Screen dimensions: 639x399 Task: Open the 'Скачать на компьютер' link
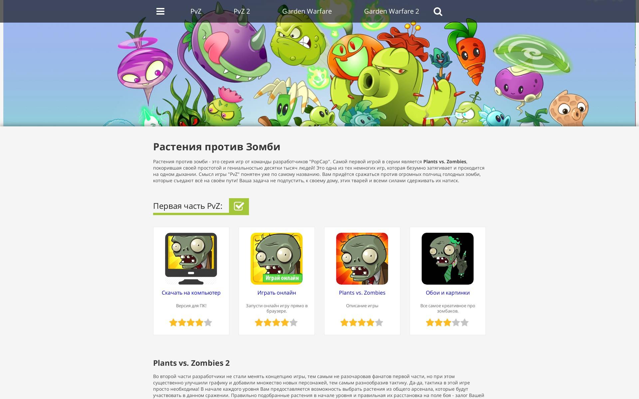(191, 293)
